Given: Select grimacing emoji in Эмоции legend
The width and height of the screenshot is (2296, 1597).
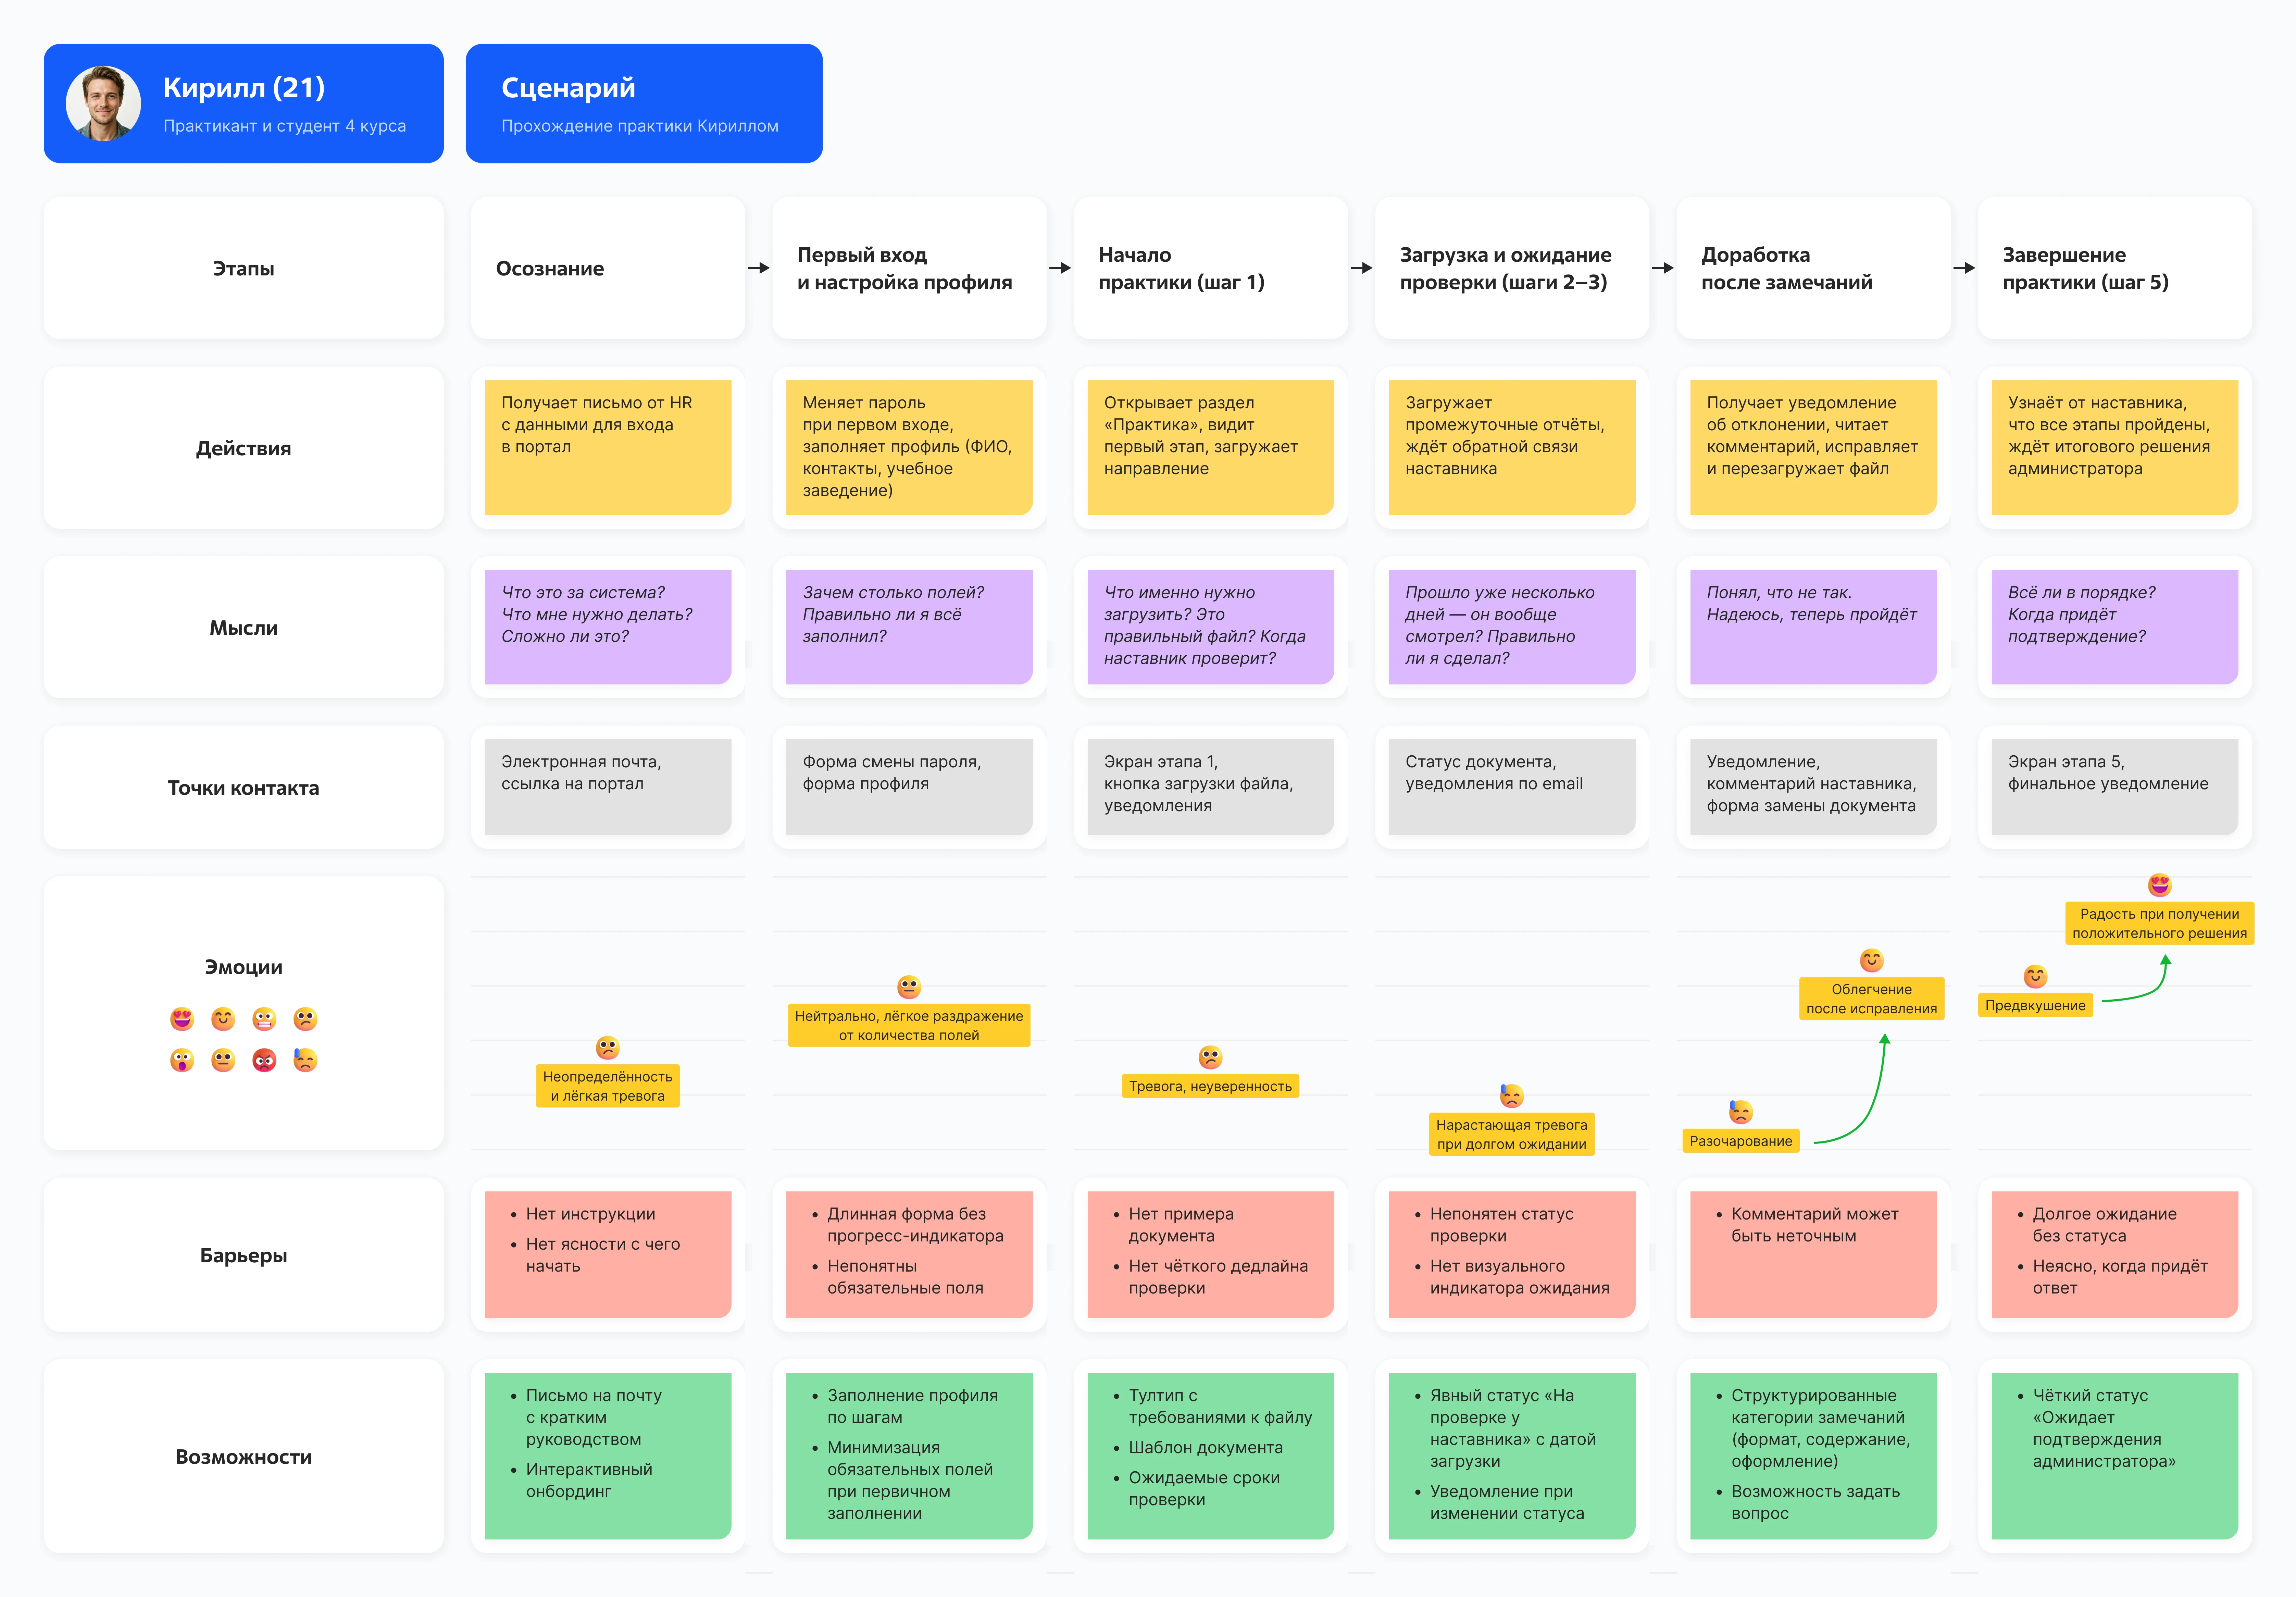Looking at the screenshot, I should point(264,1019).
